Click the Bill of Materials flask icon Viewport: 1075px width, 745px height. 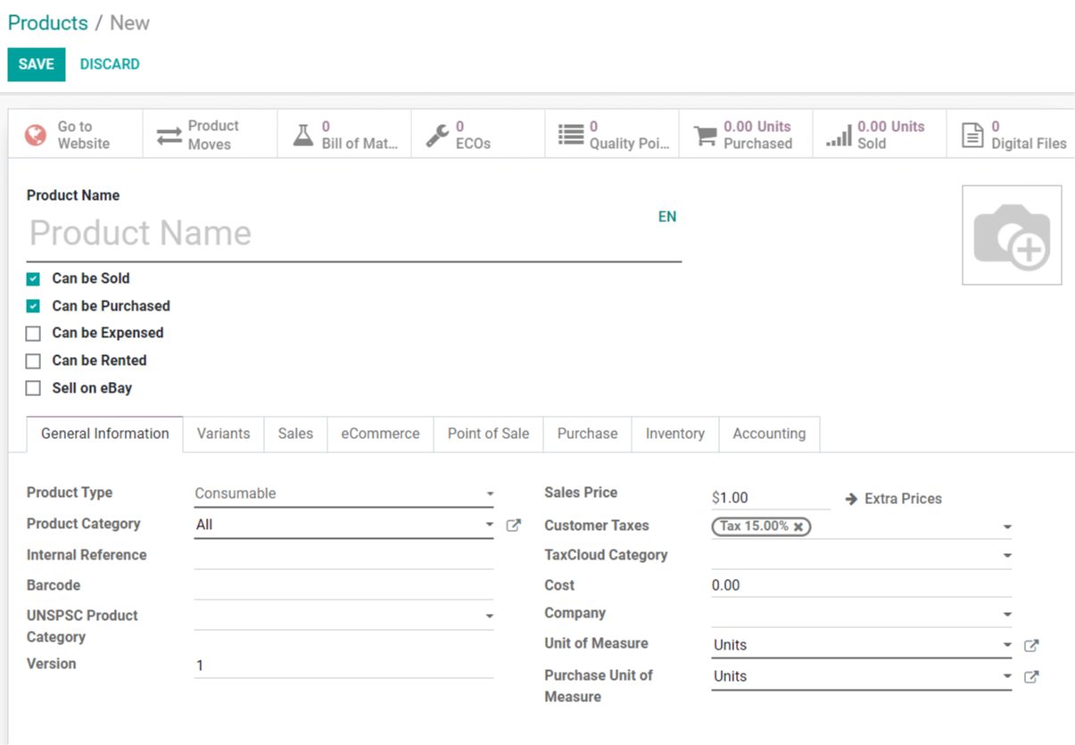(303, 136)
